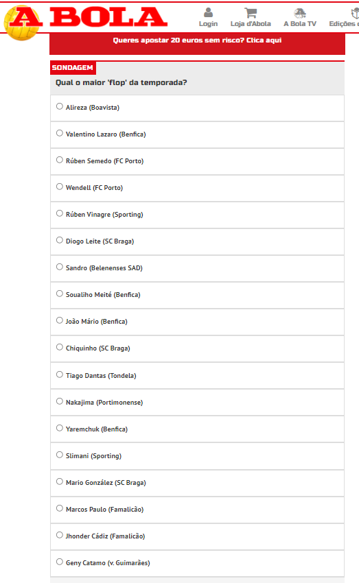Screen dimensions: 359x583
Task: Select Soualiho Meité (Benfica) radio
Action: click(60, 294)
